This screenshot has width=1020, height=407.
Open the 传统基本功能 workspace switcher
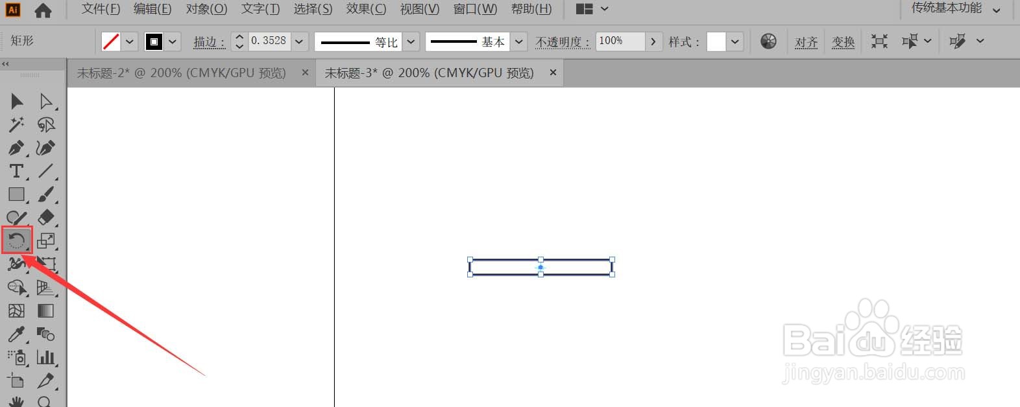click(956, 8)
